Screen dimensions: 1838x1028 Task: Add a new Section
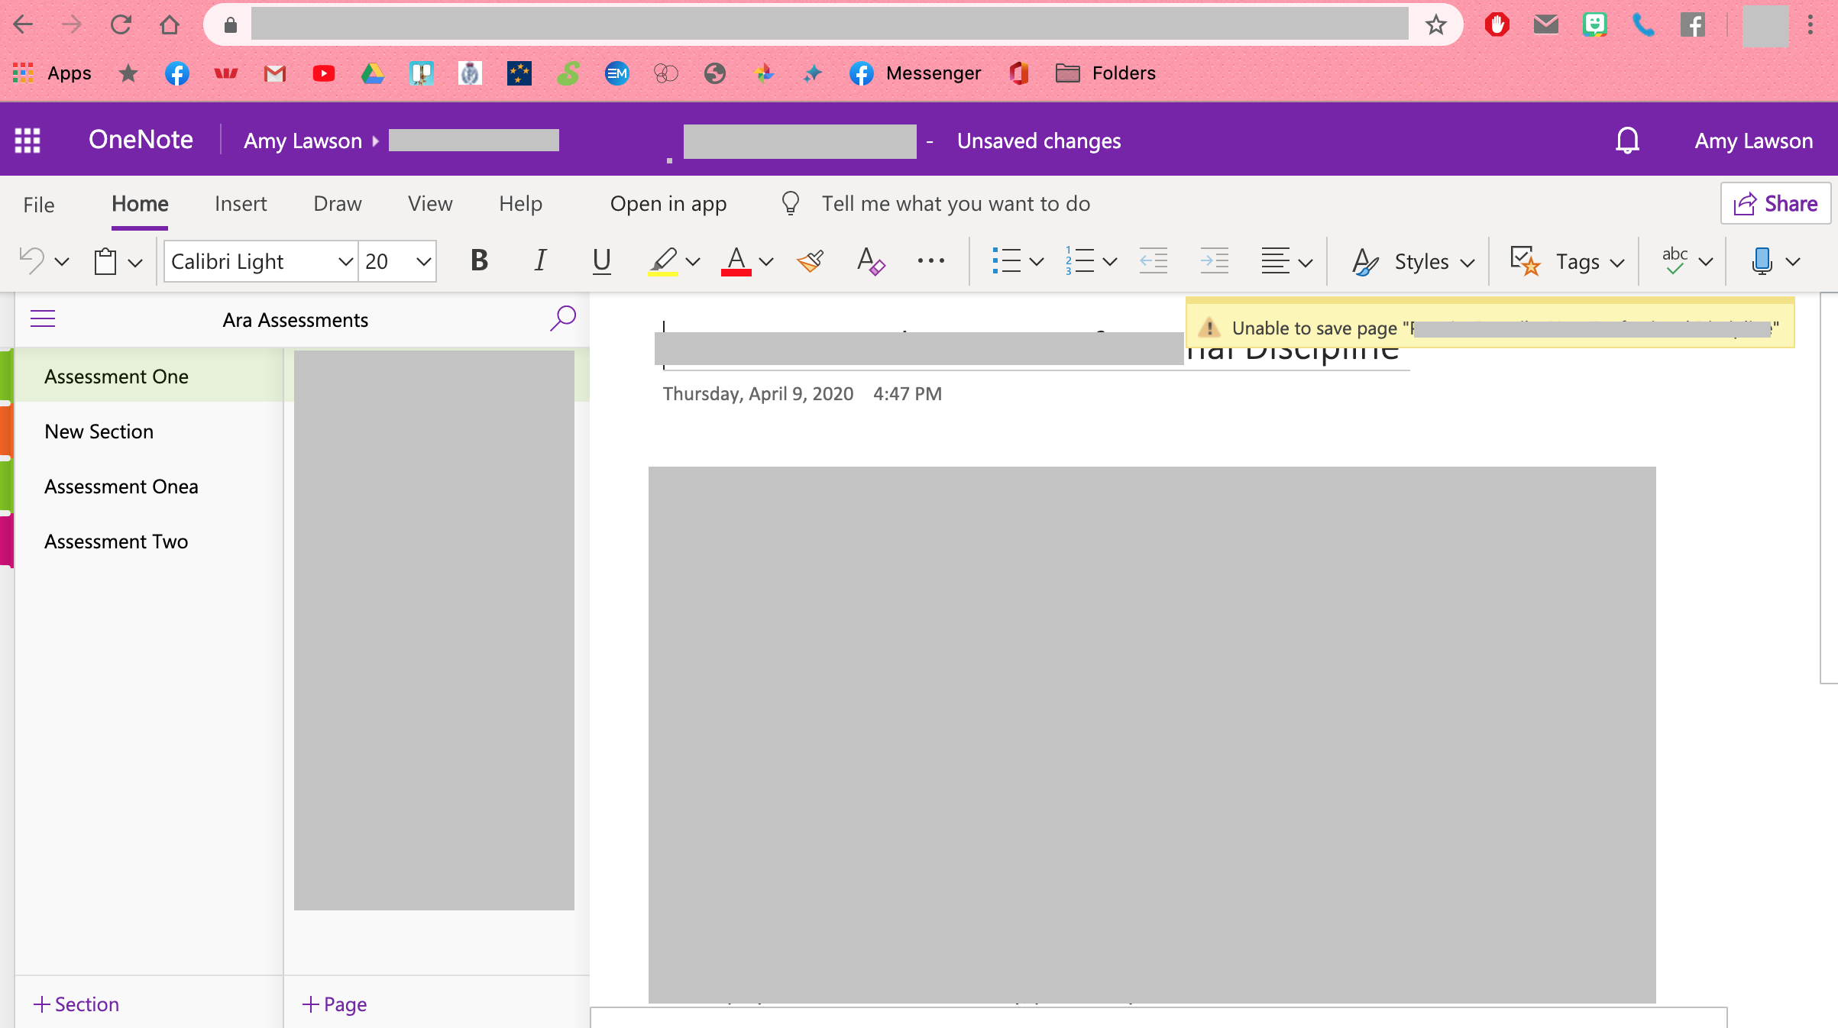pyautogui.click(x=76, y=1004)
